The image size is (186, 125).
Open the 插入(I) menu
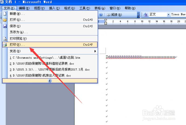click(x=54, y=8)
